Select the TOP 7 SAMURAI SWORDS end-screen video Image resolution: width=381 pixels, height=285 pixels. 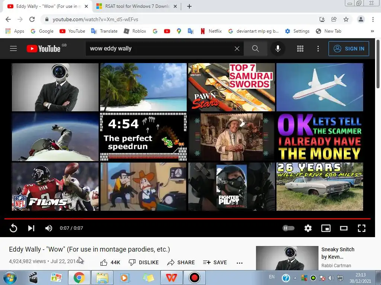[x=231, y=87]
